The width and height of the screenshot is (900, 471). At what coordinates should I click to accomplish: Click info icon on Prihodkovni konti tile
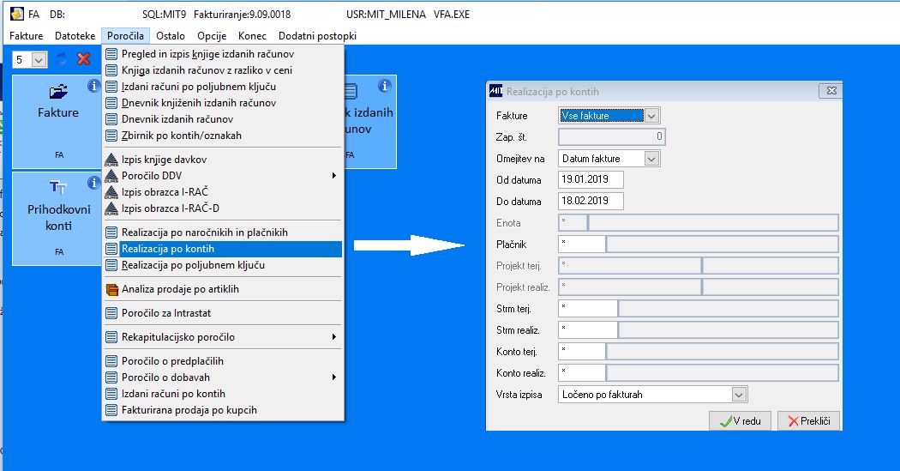pyautogui.click(x=93, y=183)
